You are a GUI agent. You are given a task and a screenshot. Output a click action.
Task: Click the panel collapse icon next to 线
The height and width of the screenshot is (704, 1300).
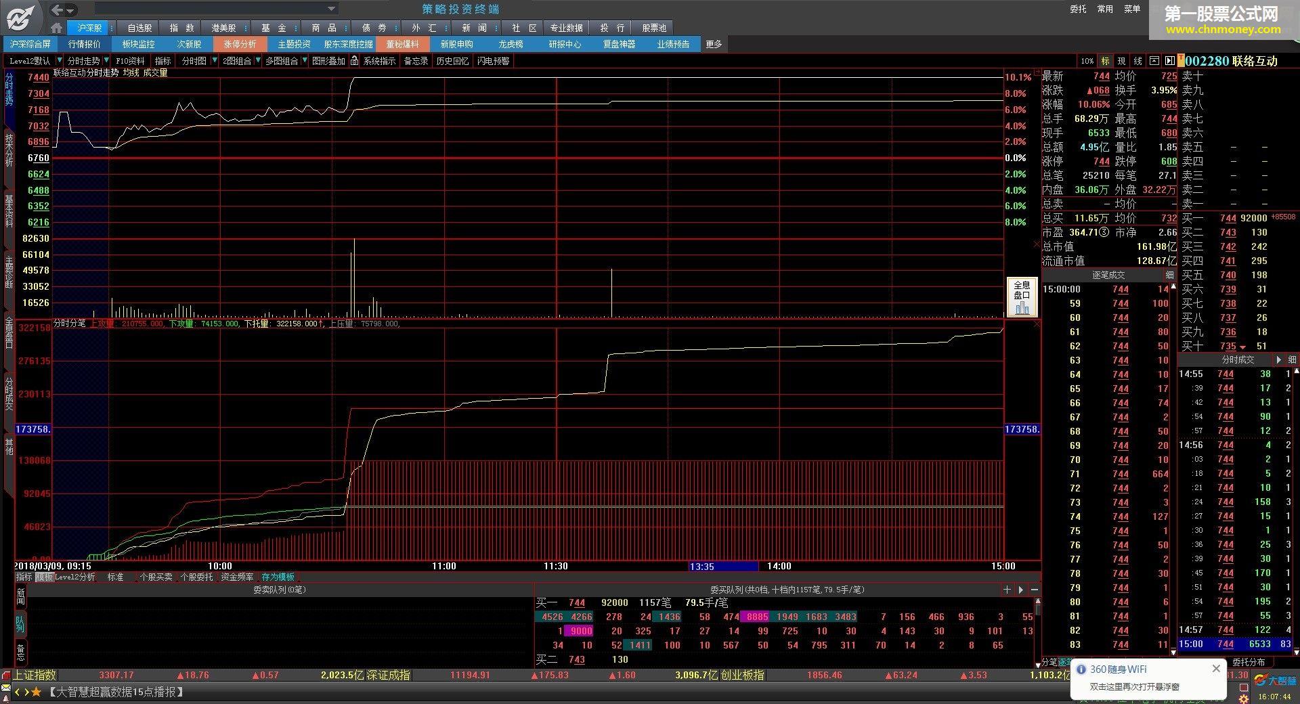click(x=1154, y=61)
